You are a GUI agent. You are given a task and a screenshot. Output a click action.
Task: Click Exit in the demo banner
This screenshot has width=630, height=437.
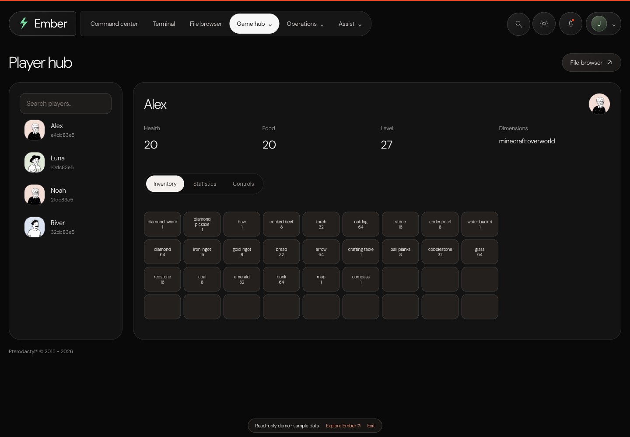click(x=371, y=426)
